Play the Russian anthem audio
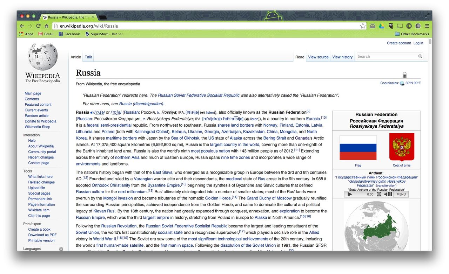 pyautogui.click(x=349, y=194)
